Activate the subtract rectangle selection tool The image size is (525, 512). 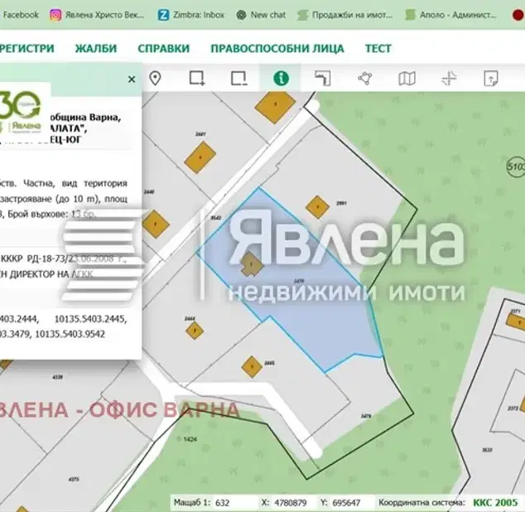click(x=238, y=79)
